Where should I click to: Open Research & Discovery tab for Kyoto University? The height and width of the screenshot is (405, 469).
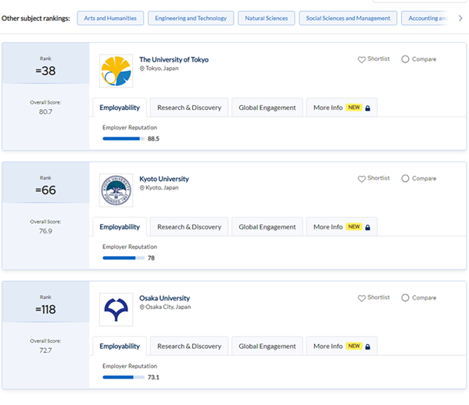[189, 227]
